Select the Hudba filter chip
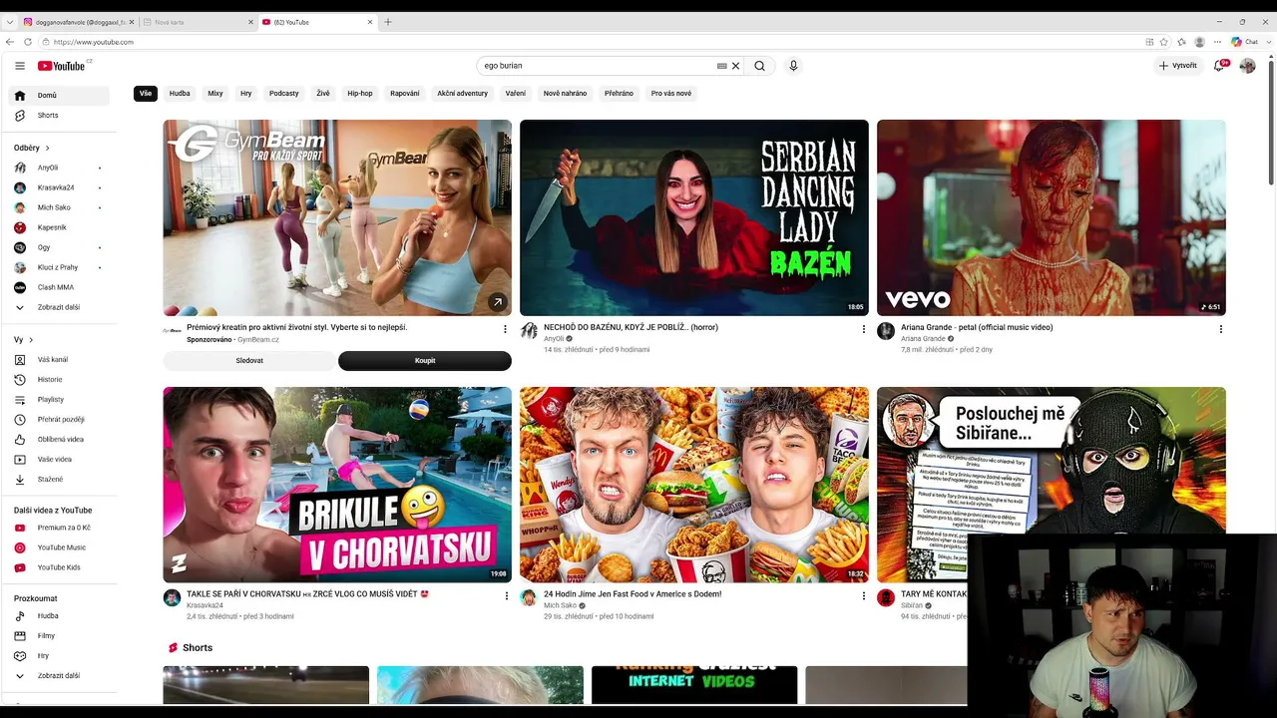1277x718 pixels. click(180, 94)
